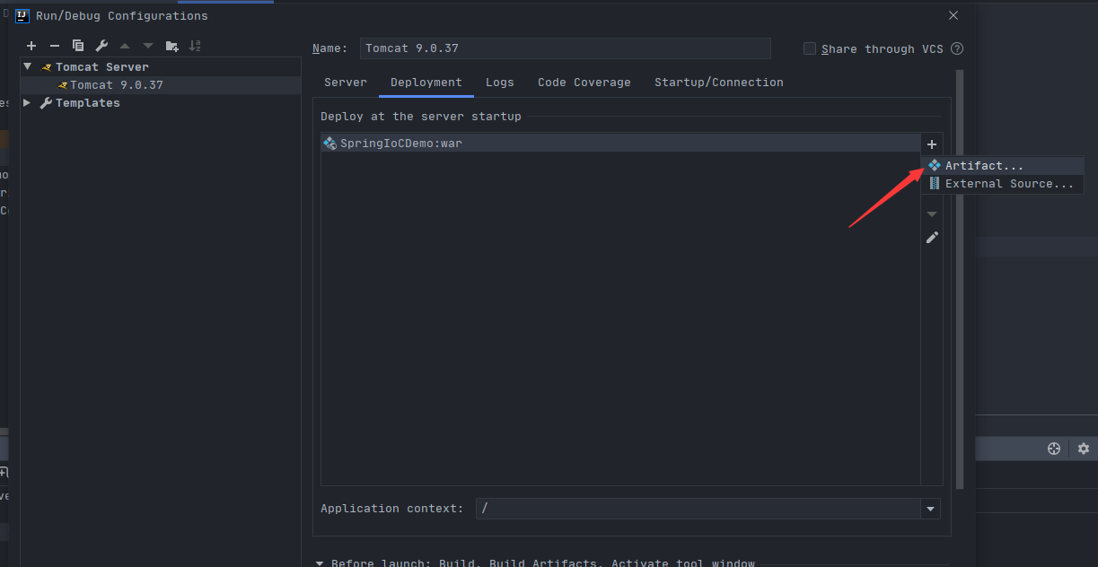Add new configuration with plus icon
Screen dimensions: 1098x567
[31, 46]
